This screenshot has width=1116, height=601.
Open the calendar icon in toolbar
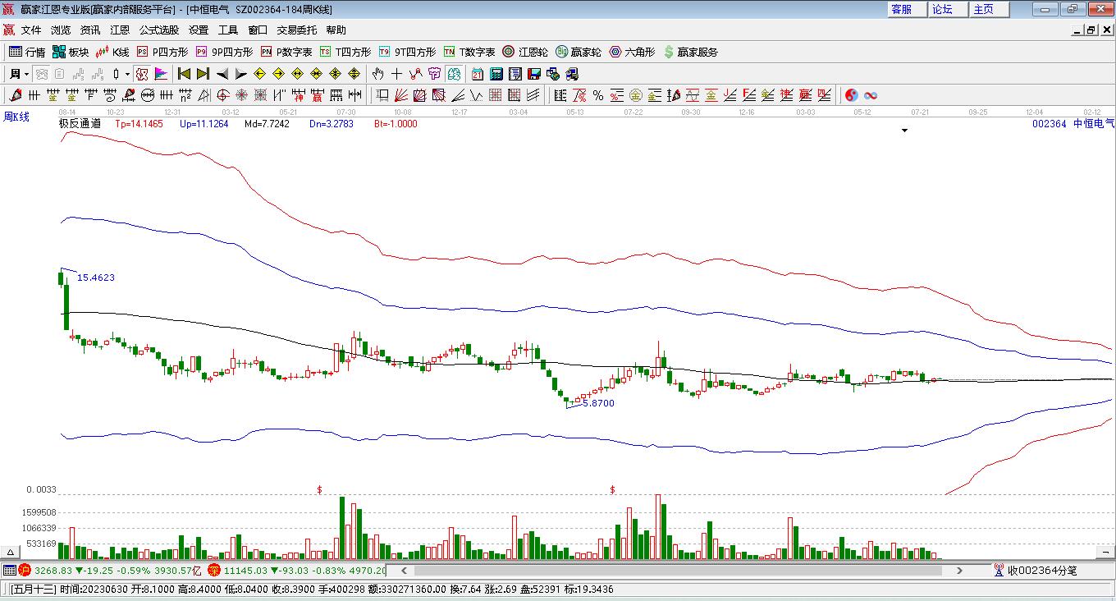point(477,74)
